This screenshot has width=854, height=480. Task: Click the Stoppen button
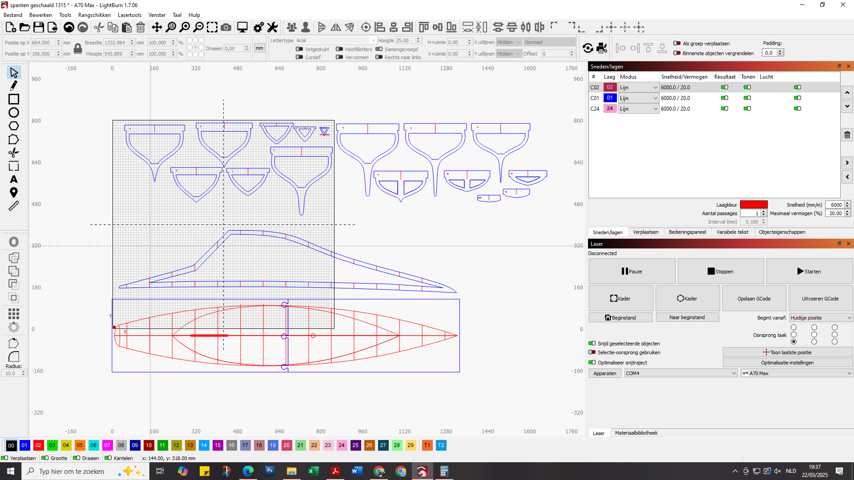point(721,271)
